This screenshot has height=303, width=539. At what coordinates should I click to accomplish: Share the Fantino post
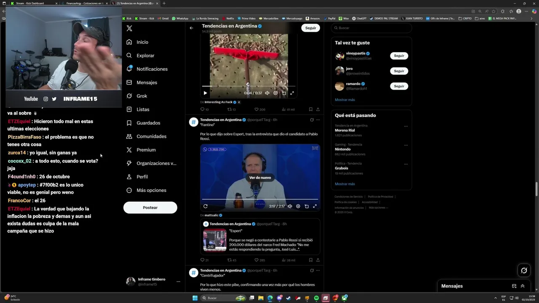[x=318, y=260]
